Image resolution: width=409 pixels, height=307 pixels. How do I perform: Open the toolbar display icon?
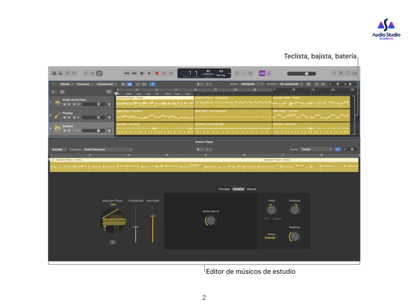point(74,74)
